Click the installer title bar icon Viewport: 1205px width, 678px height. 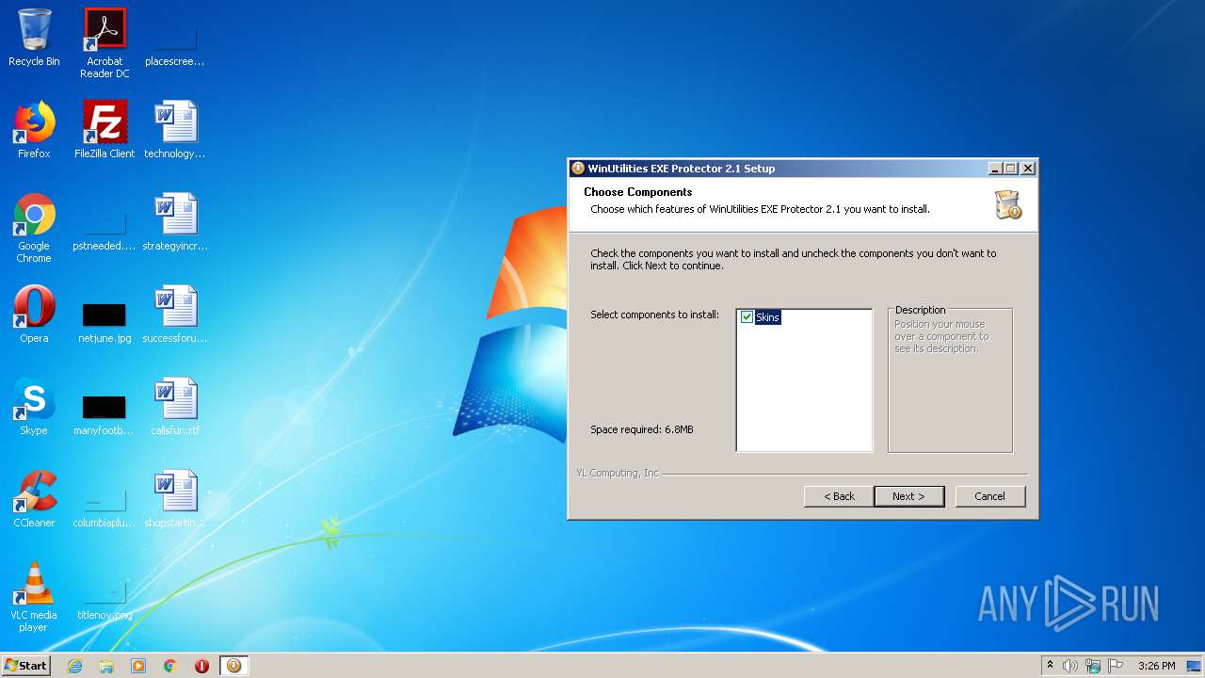578,169
